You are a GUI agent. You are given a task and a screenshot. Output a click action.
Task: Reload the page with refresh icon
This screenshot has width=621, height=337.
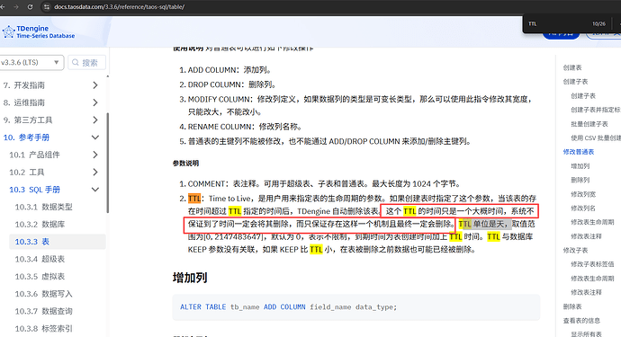pos(30,6)
